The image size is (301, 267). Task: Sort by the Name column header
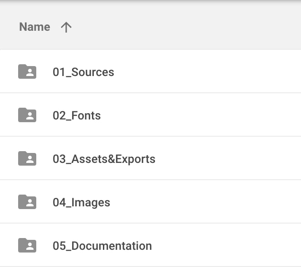(x=34, y=27)
